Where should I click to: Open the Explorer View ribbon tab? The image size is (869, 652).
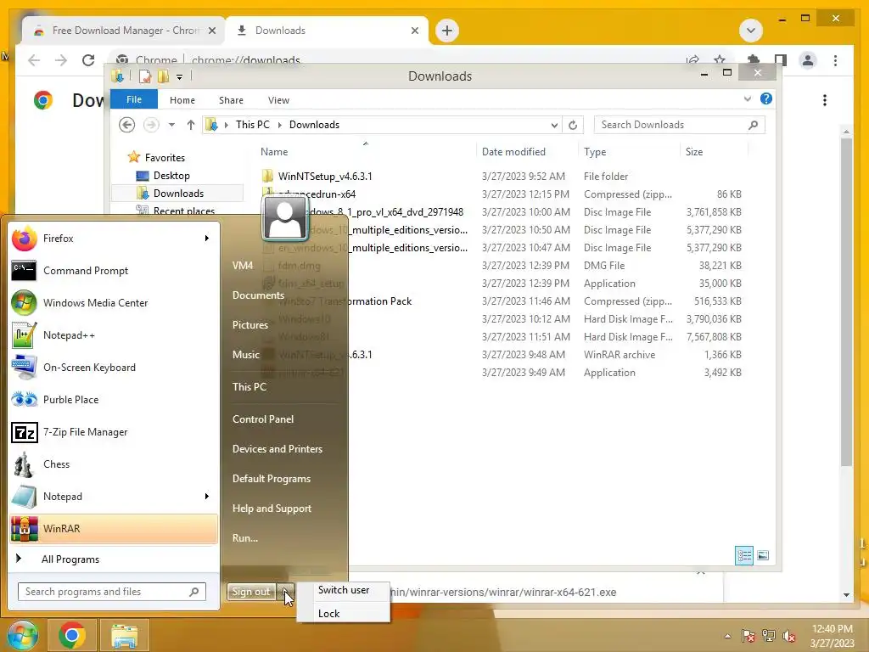[x=278, y=100]
